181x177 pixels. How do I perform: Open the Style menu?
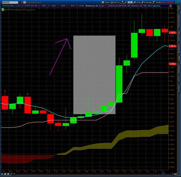[x=137, y=2]
